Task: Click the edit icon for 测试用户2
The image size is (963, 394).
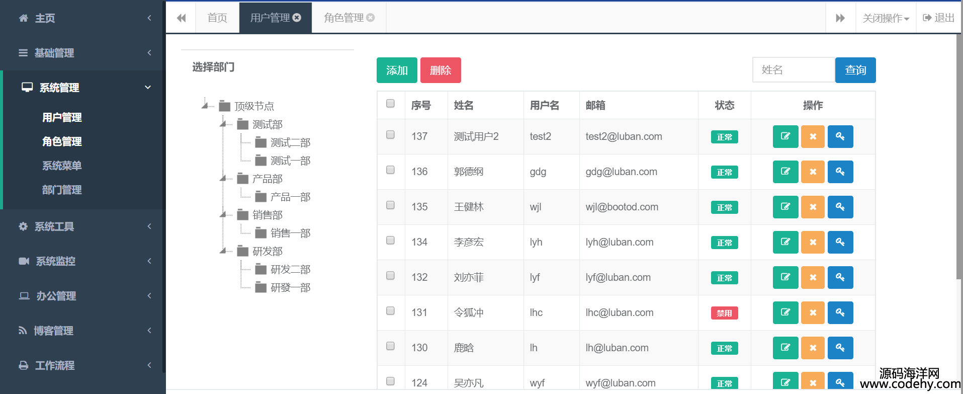Action: coord(785,136)
